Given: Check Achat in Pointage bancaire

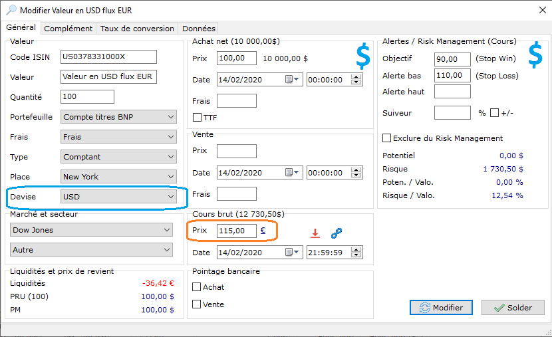Looking at the screenshot, I should [x=196, y=286].
